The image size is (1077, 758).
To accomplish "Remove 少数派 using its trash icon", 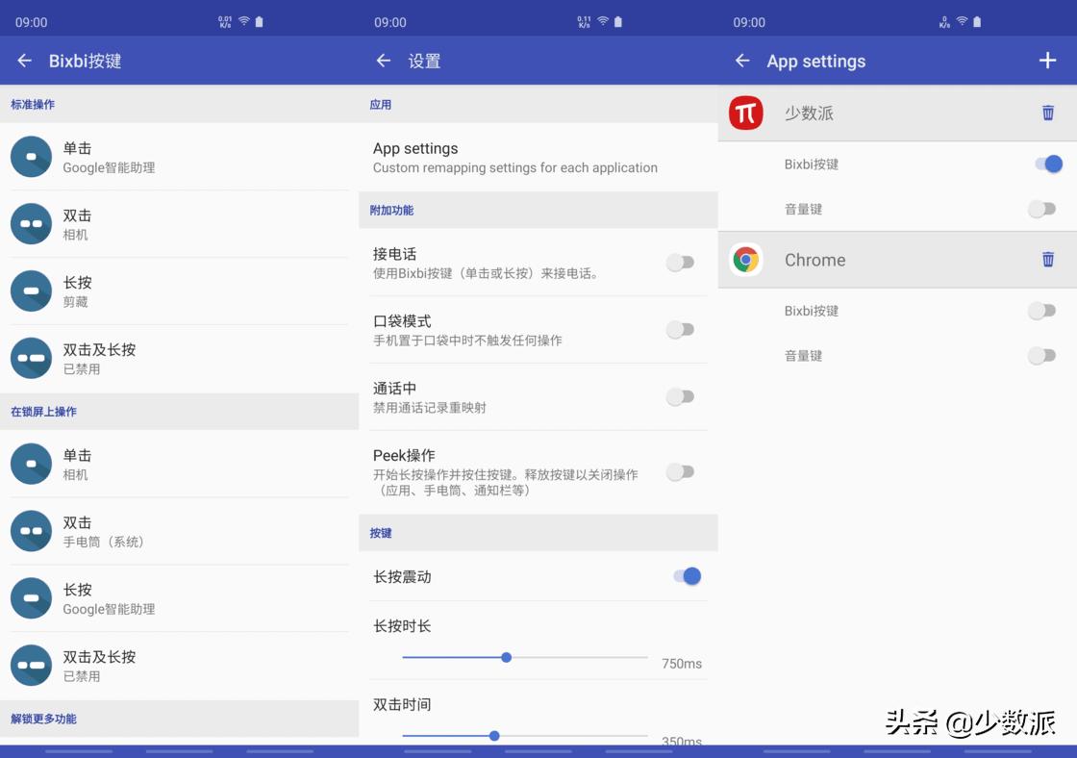I will [x=1047, y=113].
